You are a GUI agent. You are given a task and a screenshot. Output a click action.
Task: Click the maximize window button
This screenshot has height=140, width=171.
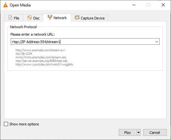148,5
